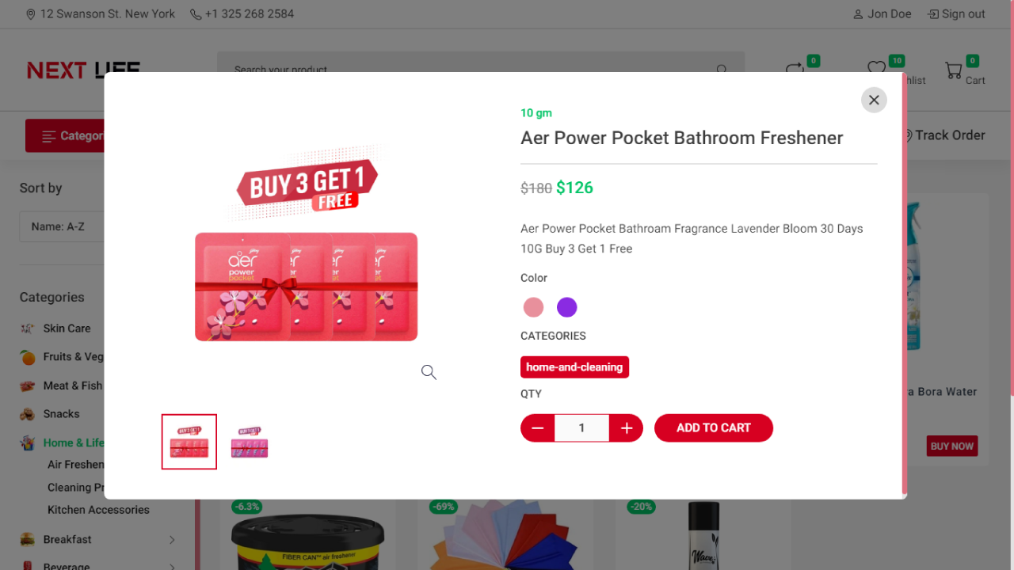Expand the Breakfast category chevron
This screenshot has height=570, width=1014.
coord(172,540)
